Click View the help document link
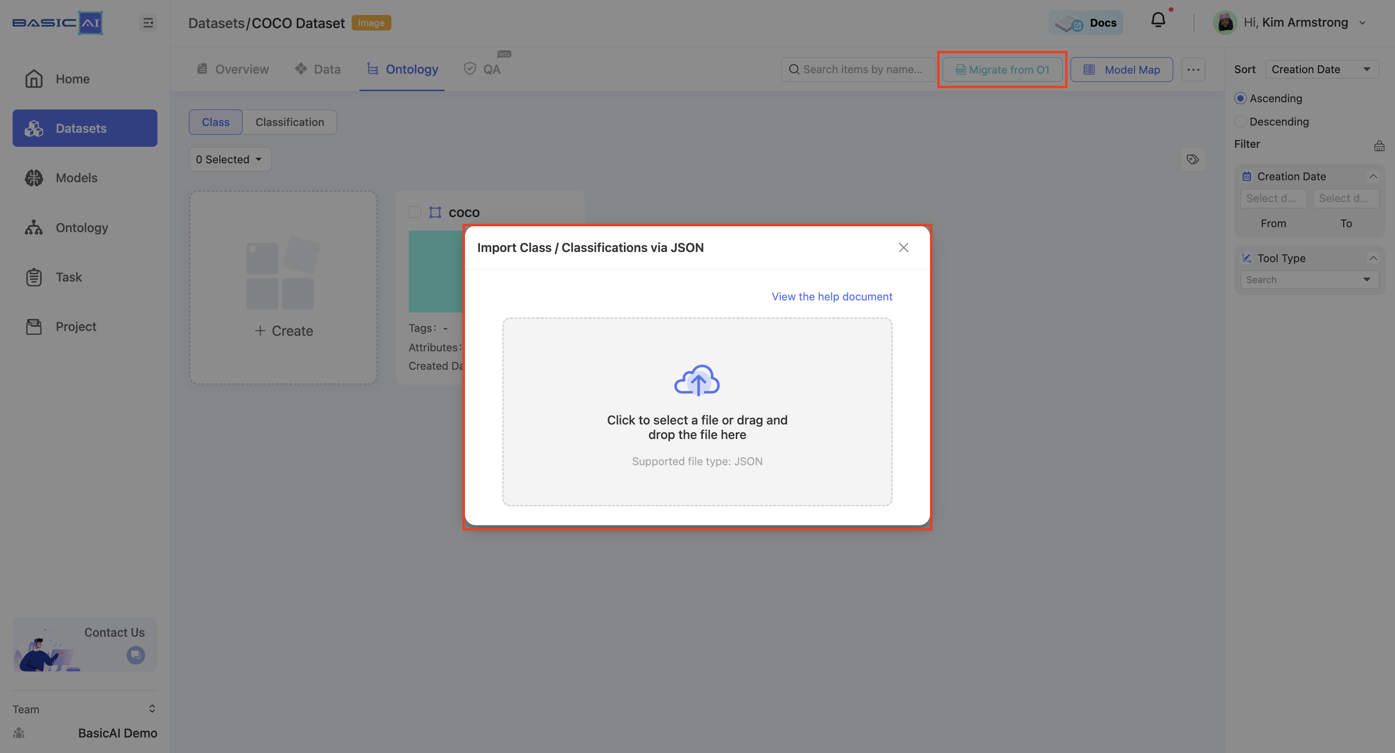Screen dimensions: 1395x753 click(832, 297)
